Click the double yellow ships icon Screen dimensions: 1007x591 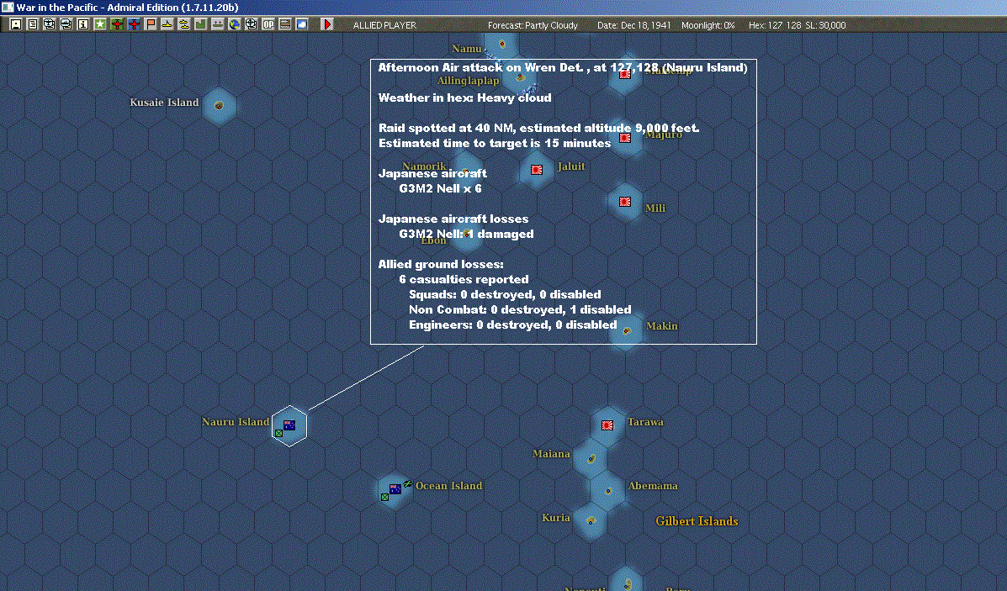click(183, 24)
